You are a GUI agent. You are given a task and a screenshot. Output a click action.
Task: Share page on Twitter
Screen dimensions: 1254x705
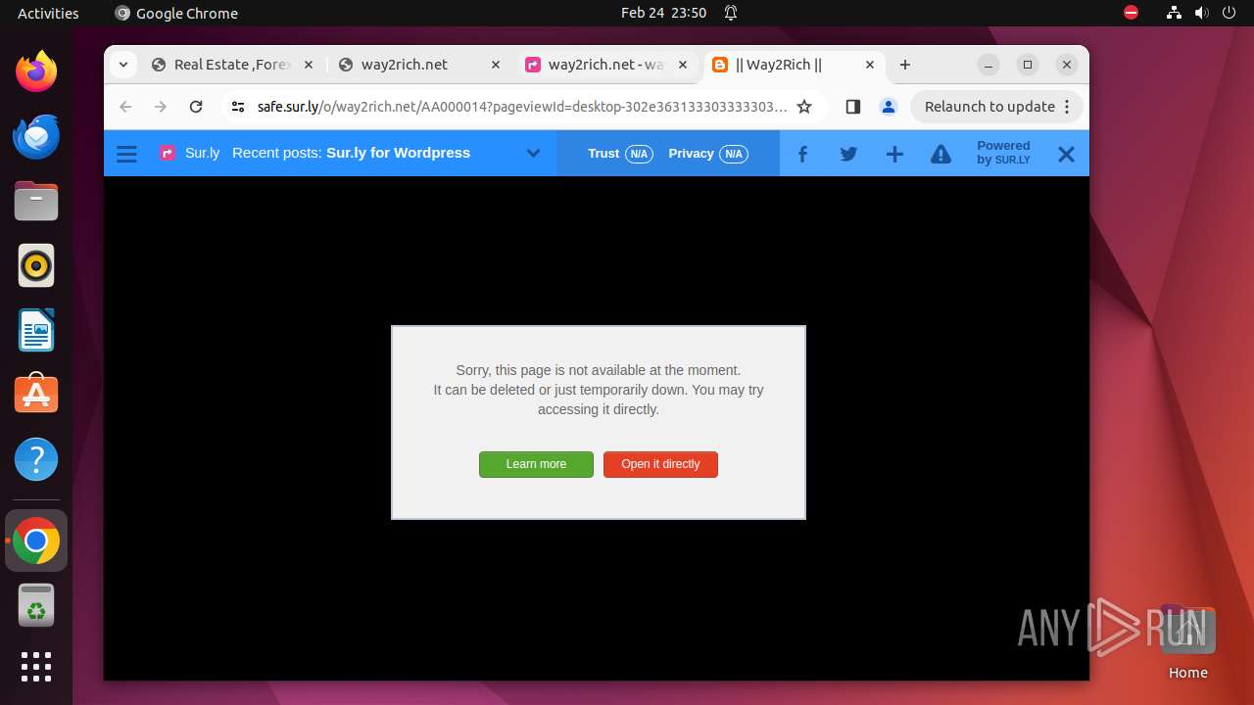pyautogui.click(x=848, y=154)
